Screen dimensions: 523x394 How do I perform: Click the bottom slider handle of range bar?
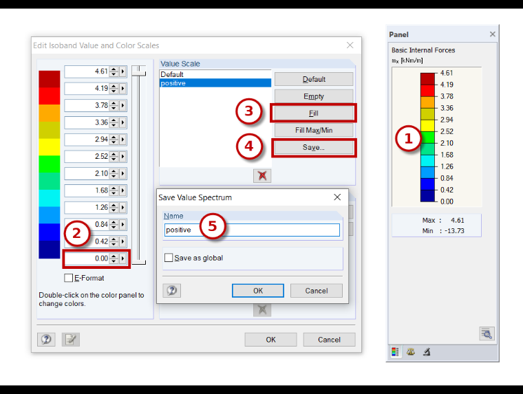point(139,263)
